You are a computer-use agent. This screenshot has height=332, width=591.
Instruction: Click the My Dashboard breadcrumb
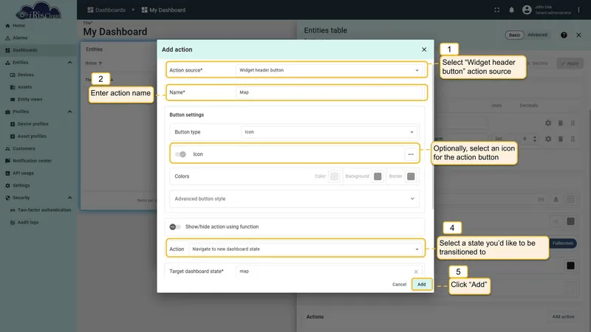(163, 10)
